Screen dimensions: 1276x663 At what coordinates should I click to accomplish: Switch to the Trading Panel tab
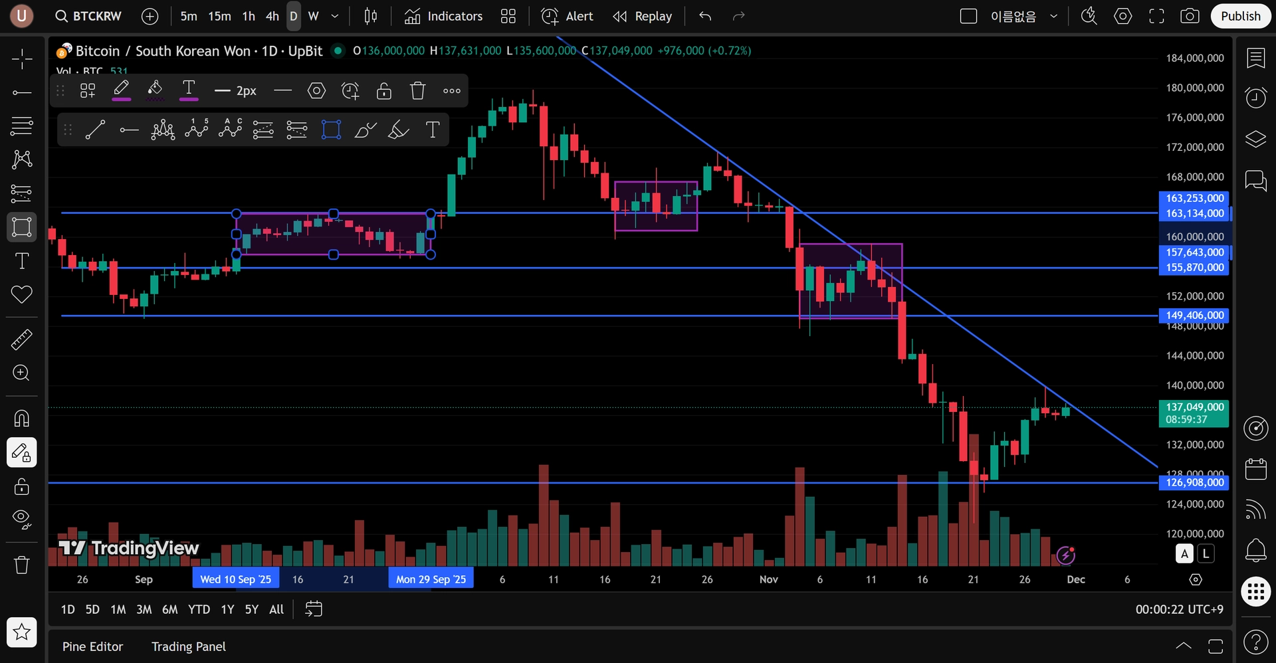coord(189,646)
